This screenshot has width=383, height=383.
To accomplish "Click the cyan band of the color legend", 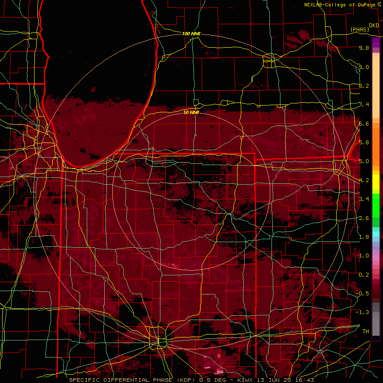I will [x=376, y=234].
